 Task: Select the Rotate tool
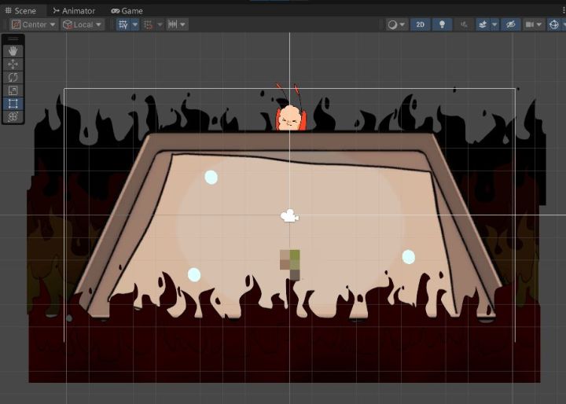tap(13, 77)
